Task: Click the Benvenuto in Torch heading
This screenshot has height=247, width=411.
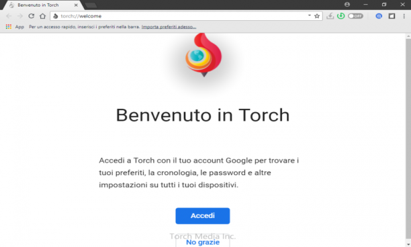Action: pos(203,115)
